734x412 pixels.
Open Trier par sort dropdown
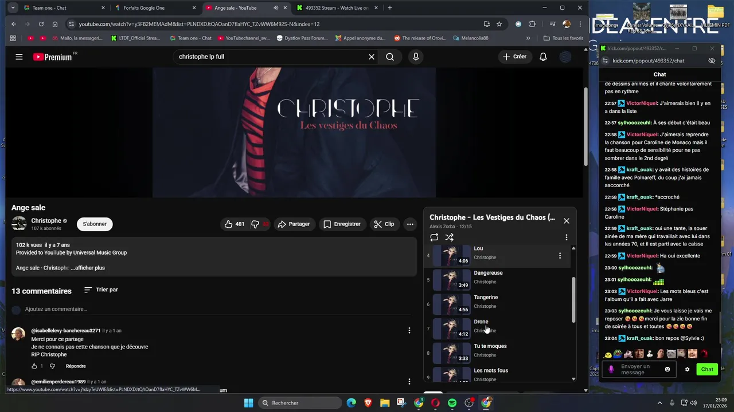[101, 290]
